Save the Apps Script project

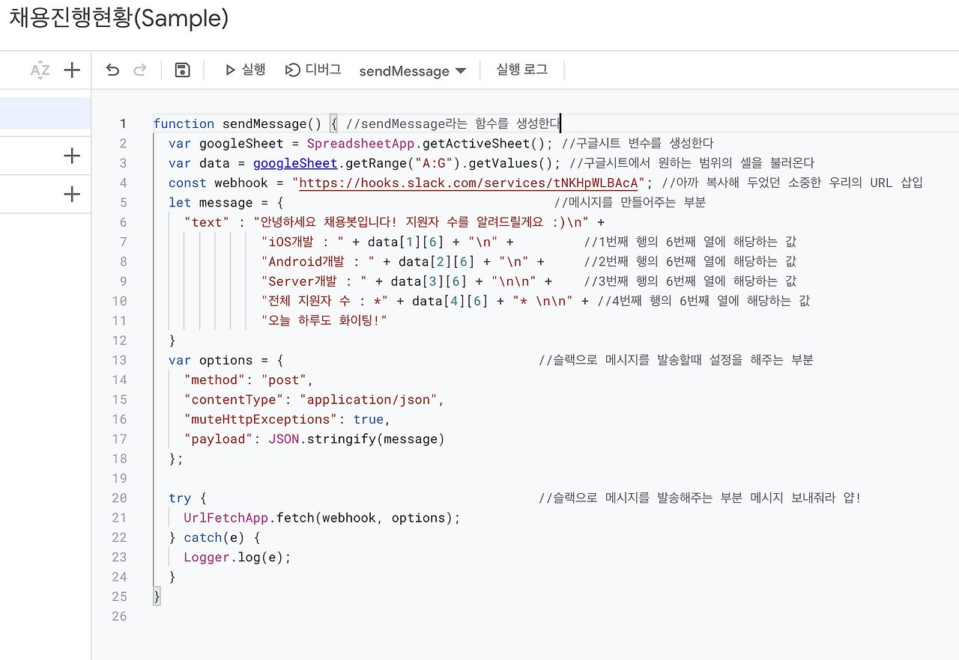coord(182,69)
